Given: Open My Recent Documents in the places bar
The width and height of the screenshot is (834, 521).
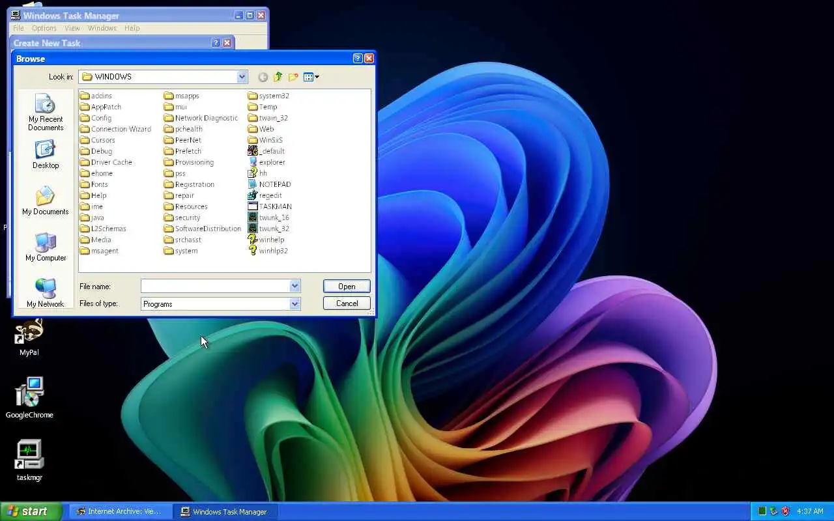Looking at the screenshot, I should click(x=46, y=113).
